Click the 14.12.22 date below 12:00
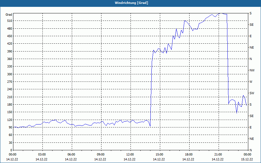 130,159
